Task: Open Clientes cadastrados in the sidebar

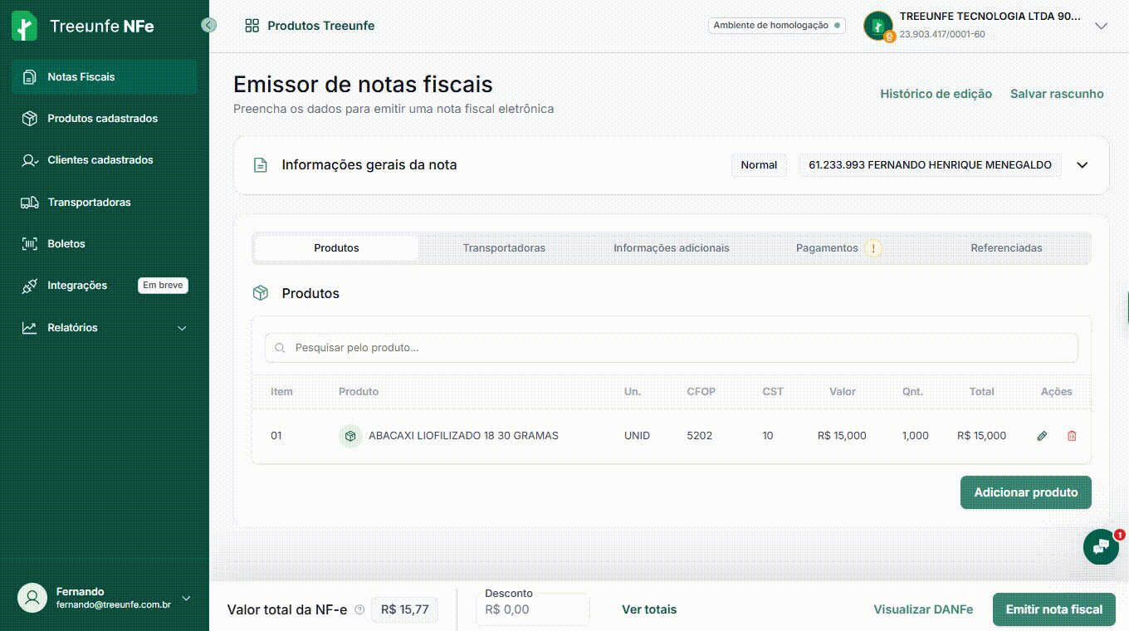Action: point(100,160)
